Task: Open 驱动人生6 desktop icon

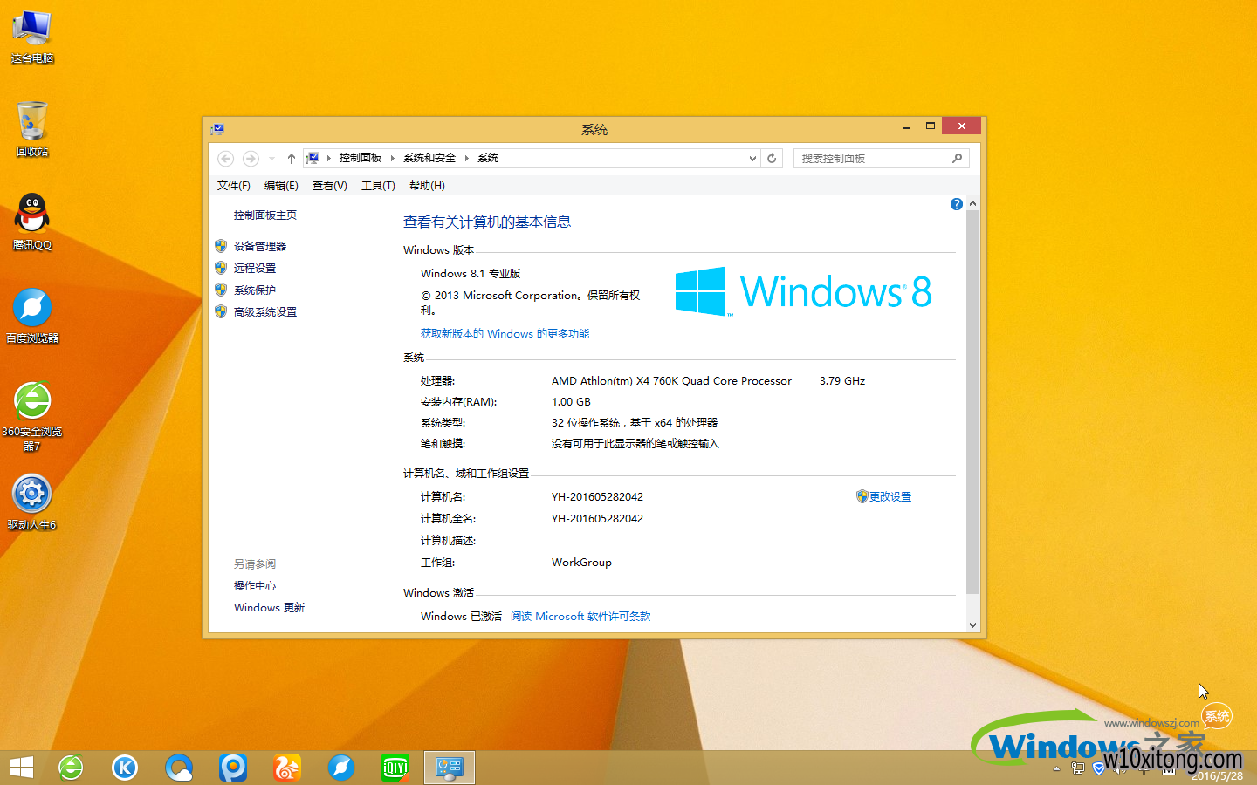Action: (x=32, y=502)
